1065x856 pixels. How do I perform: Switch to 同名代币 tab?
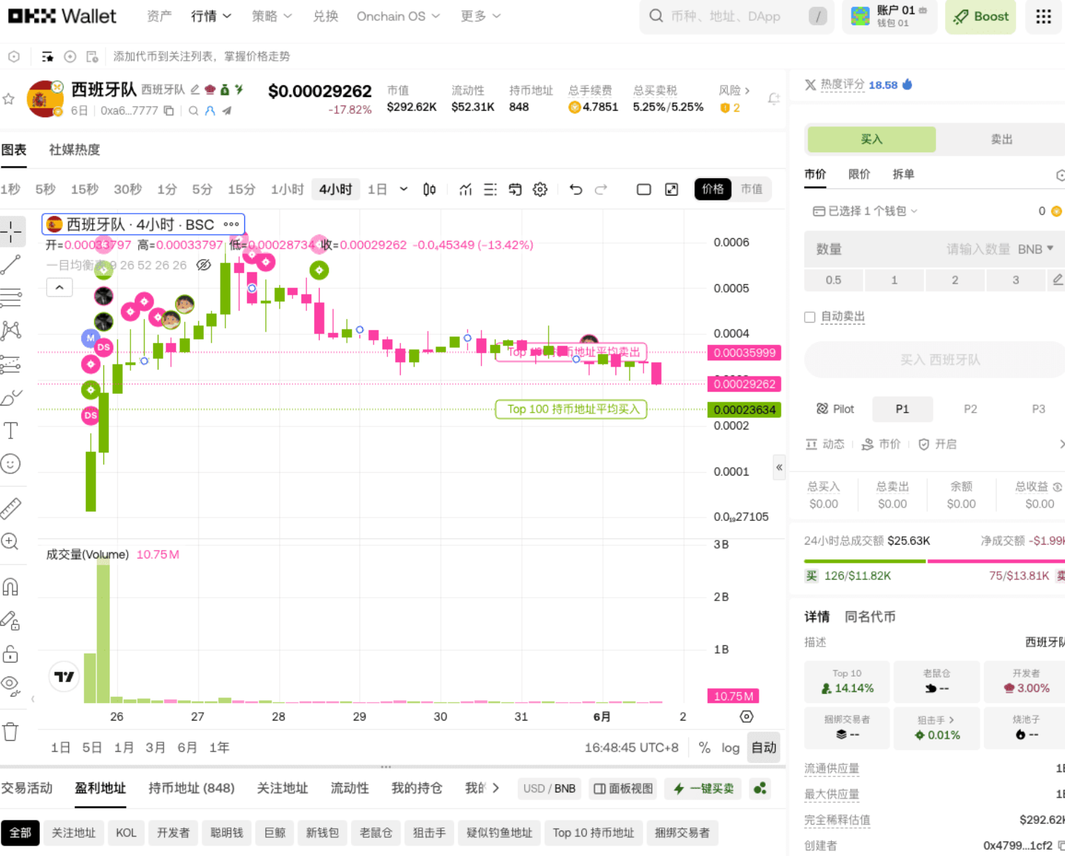[x=870, y=617]
